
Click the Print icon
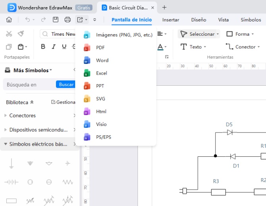click(x=67, y=19)
